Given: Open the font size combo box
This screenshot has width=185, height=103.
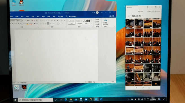Looking at the screenshot, I should pyautogui.click(x=19, y=21).
